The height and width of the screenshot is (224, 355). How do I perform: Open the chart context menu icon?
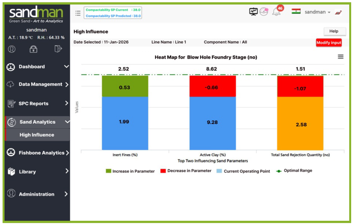point(341,56)
